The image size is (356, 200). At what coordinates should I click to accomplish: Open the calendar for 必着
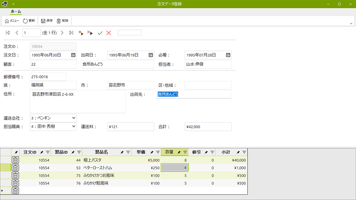[228, 55]
